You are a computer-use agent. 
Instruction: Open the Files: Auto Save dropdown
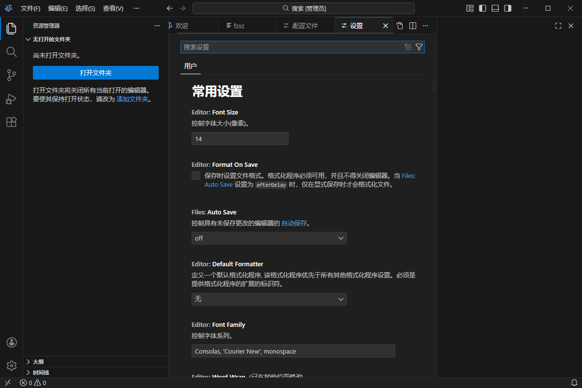[269, 238]
